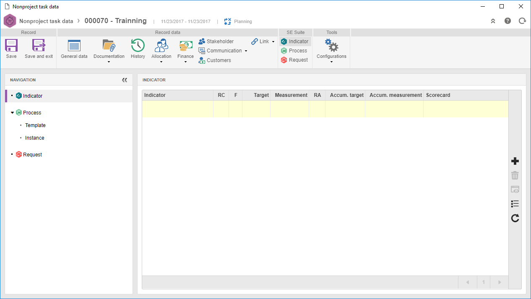
Task: Open Configurations dropdown in Tools
Action: click(331, 62)
